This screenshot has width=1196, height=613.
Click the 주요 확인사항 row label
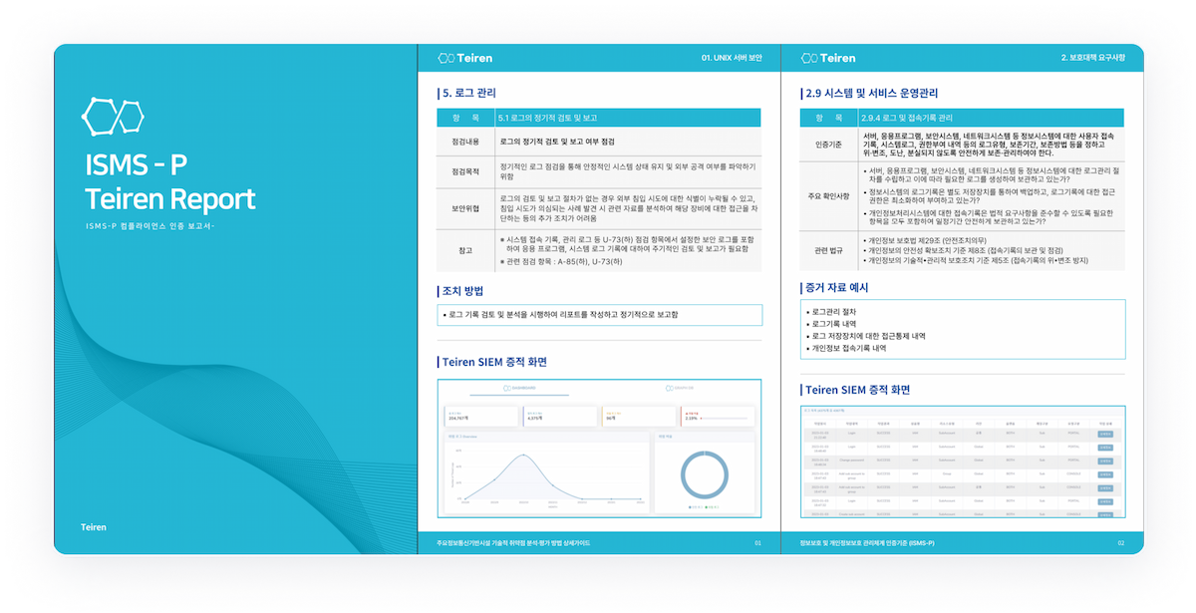tap(828, 196)
